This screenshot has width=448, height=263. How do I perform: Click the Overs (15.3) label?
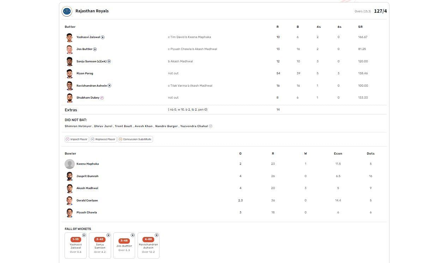tap(363, 11)
